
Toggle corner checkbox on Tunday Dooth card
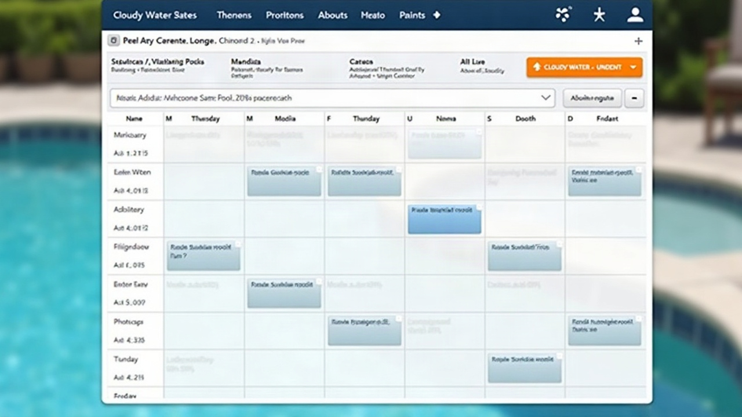click(x=558, y=356)
